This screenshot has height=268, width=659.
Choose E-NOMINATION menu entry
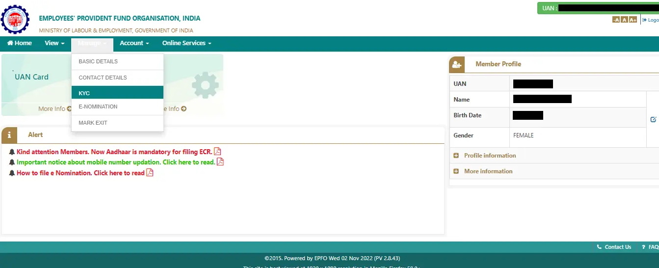click(x=117, y=107)
